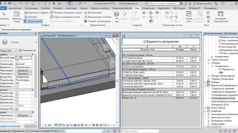Click the Redo arrow icon

(x=27, y=3)
